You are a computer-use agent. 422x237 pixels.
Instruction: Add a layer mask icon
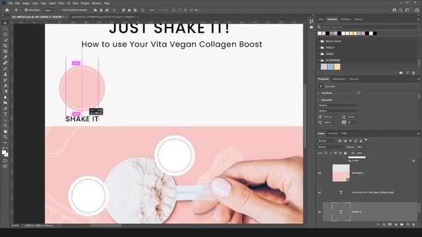coord(390,224)
